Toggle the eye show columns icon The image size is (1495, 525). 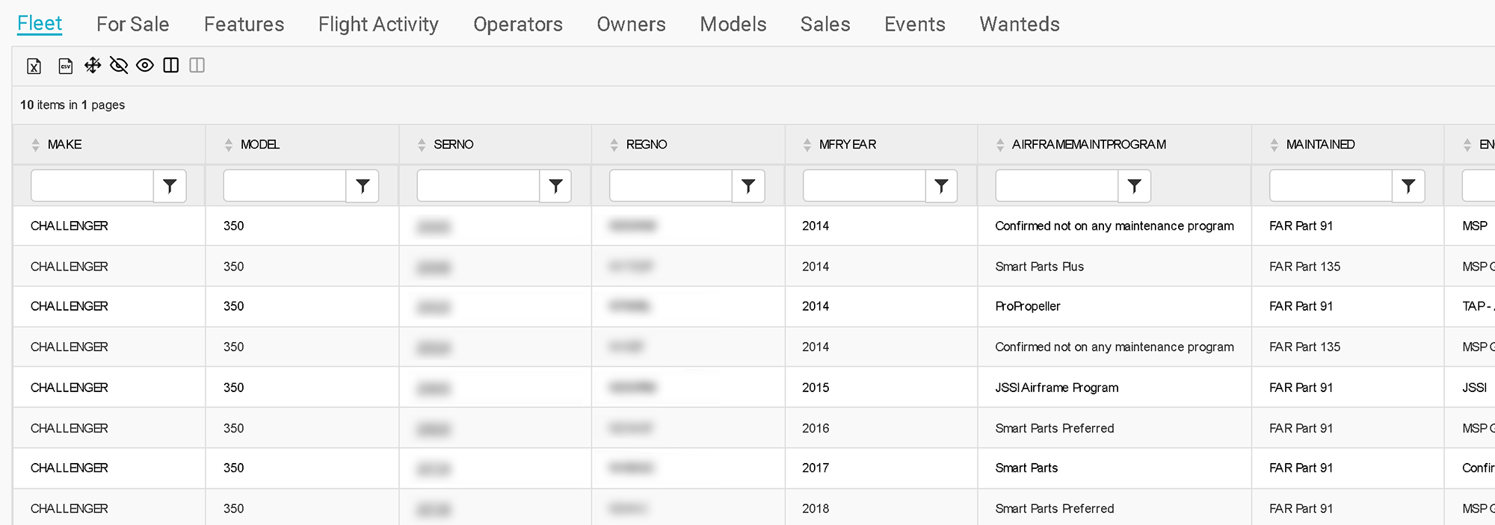point(145,66)
